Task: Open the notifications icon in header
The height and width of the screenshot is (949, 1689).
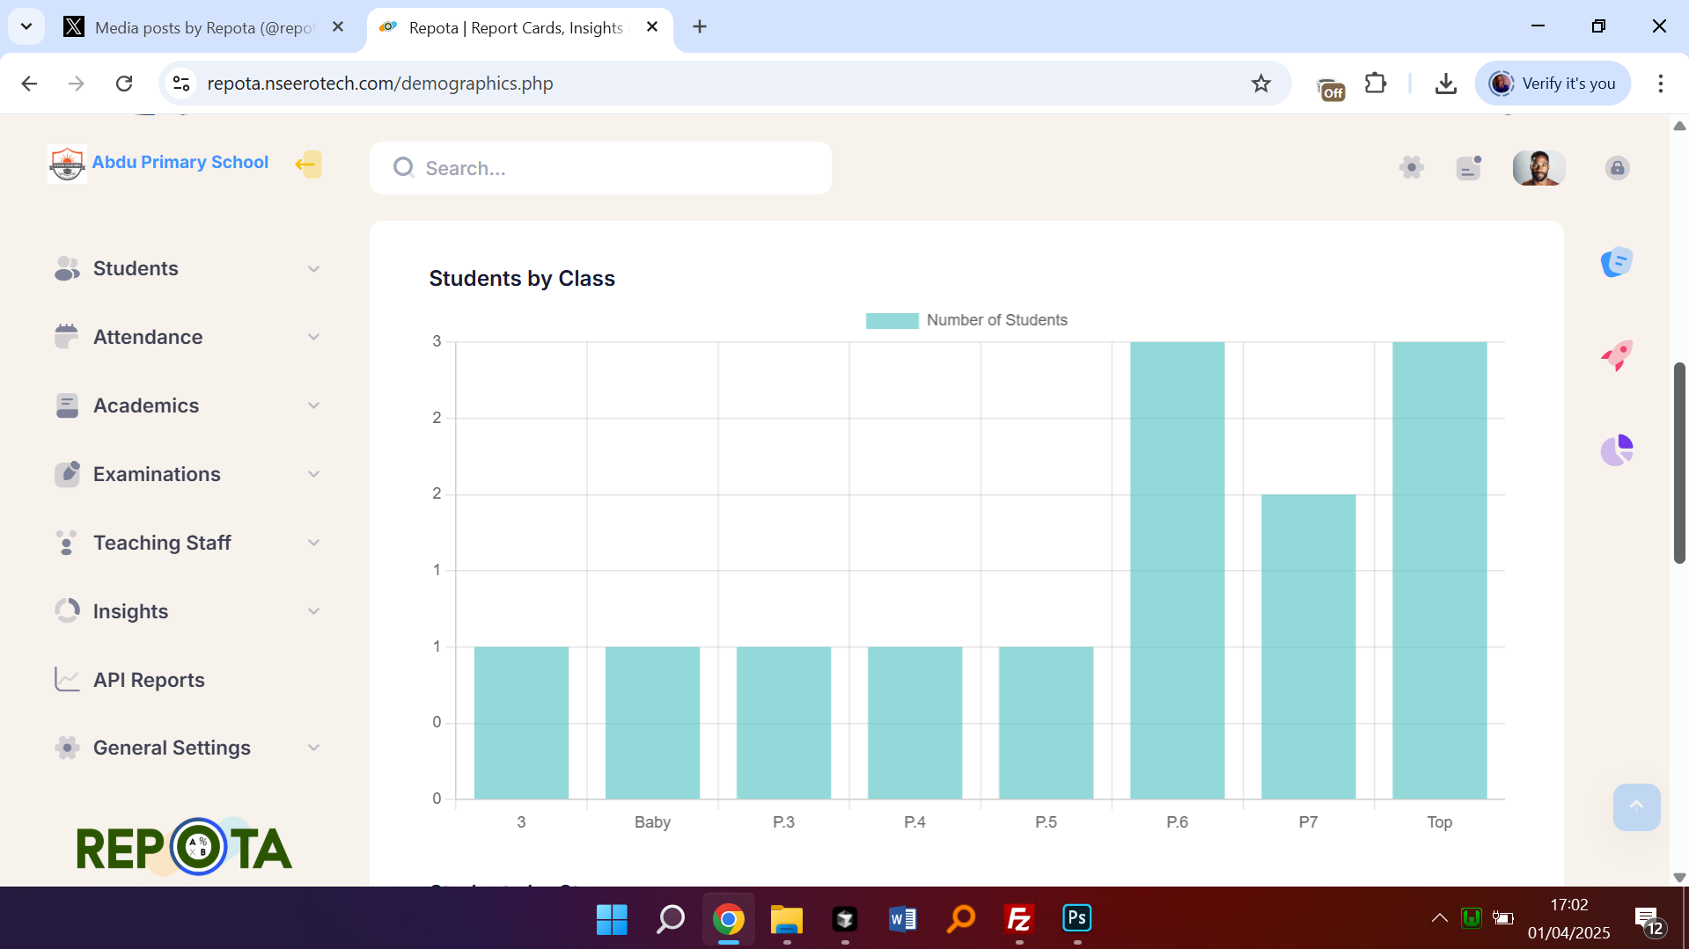Action: point(1468,167)
